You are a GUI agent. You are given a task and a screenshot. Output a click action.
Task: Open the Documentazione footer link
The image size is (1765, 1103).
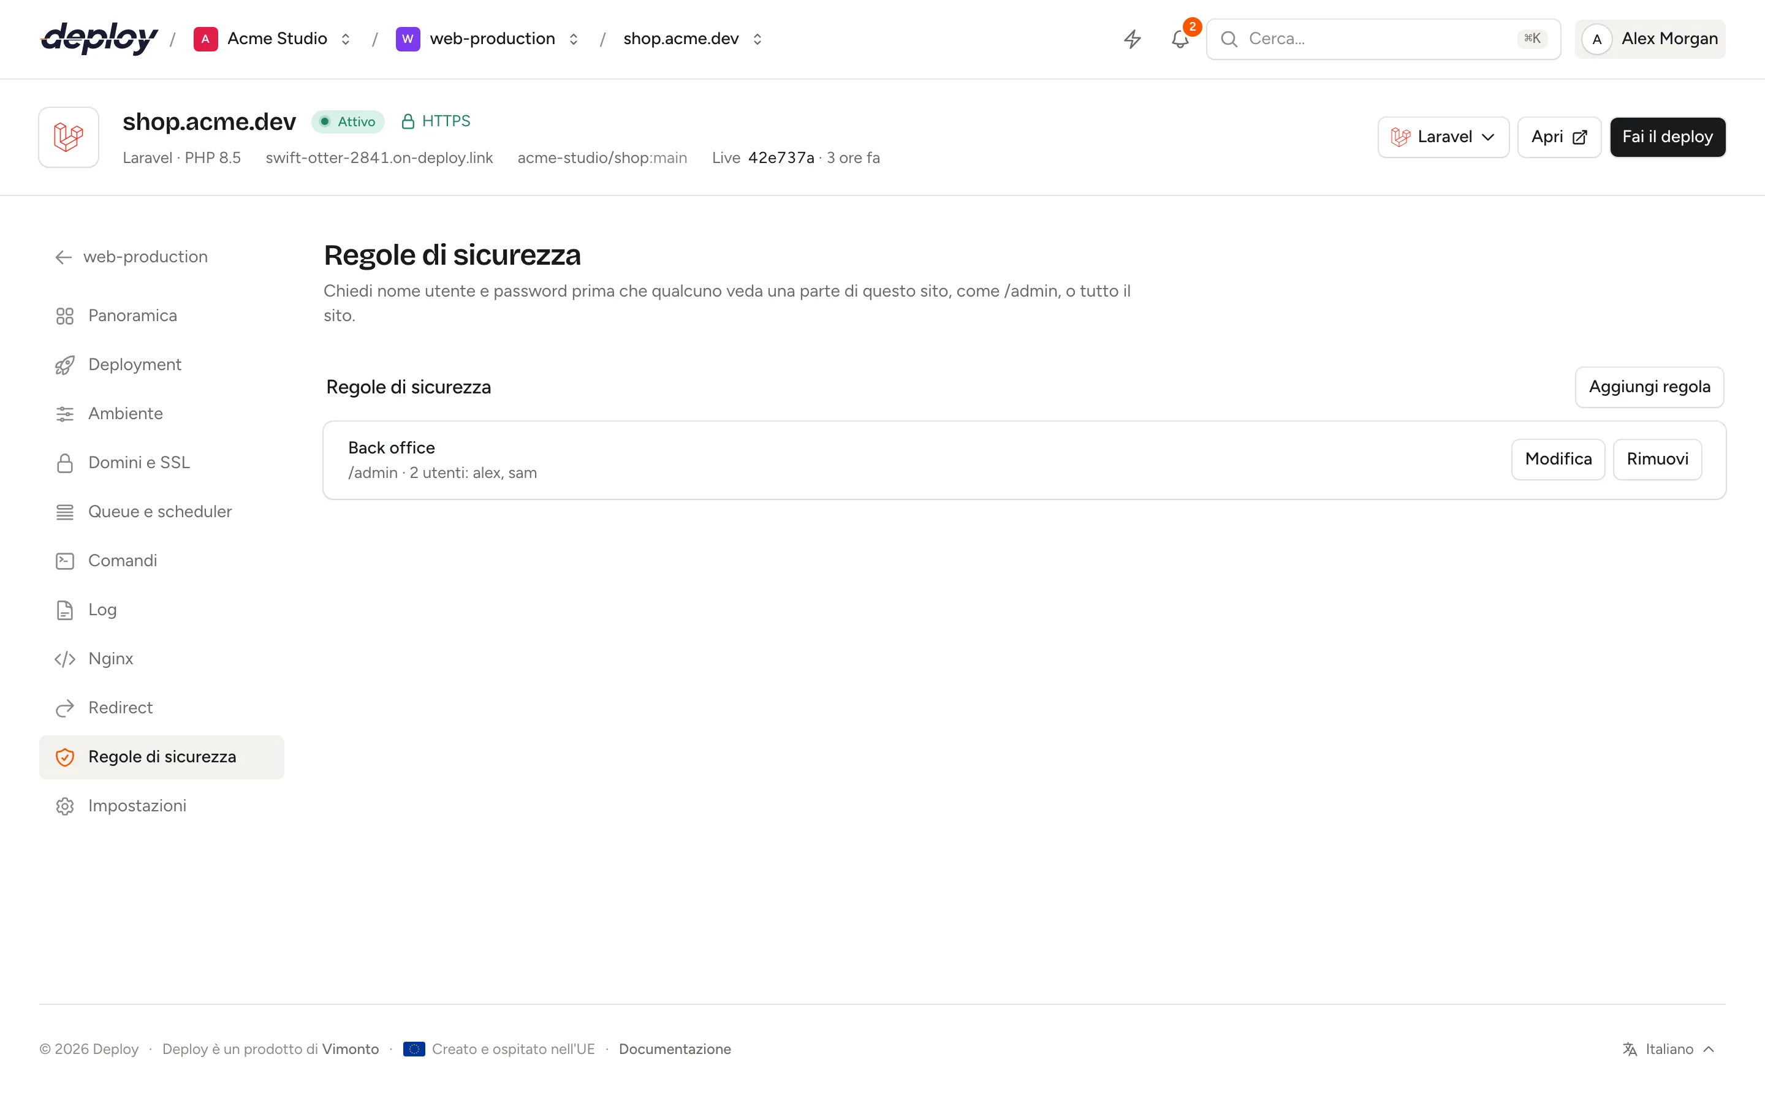[675, 1049]
